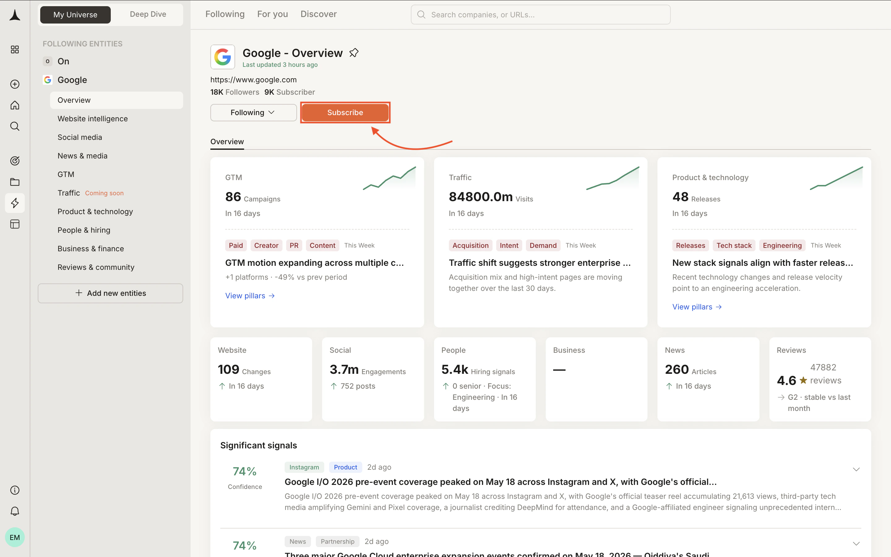Click the Google icon in Following Entities

tap(48, 80)
